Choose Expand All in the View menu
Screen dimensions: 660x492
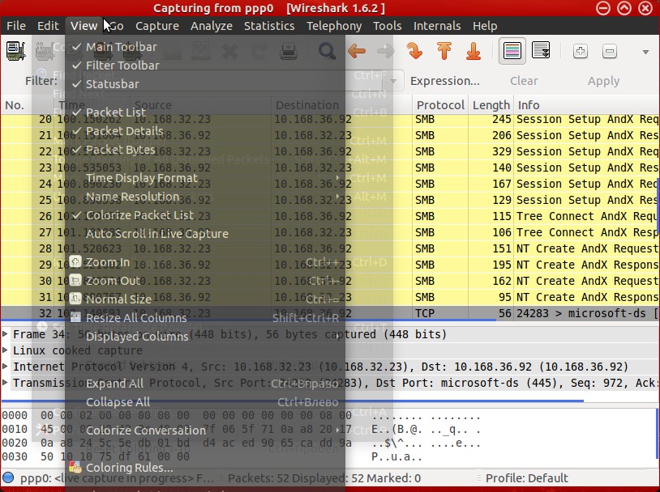coord(205,384)
